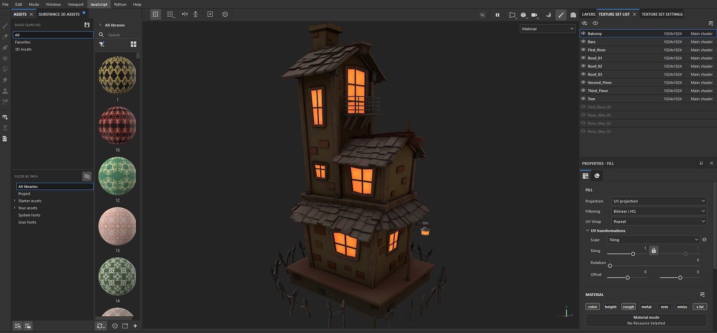Switch to the Layers tab
717x333 pixels.
pos(588,14)
